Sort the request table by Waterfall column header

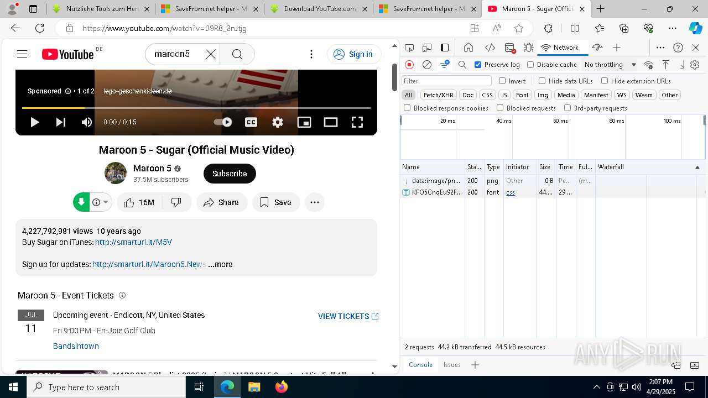[x=649, y=167]
